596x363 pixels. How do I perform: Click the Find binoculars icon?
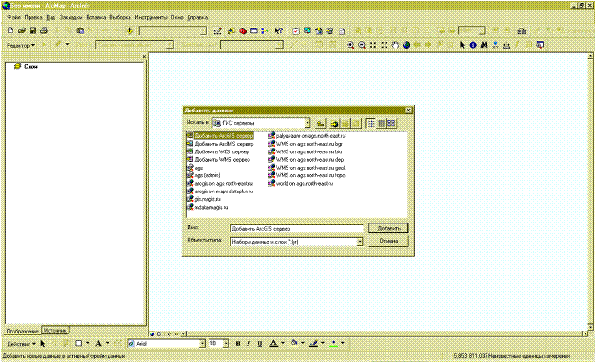484,45
